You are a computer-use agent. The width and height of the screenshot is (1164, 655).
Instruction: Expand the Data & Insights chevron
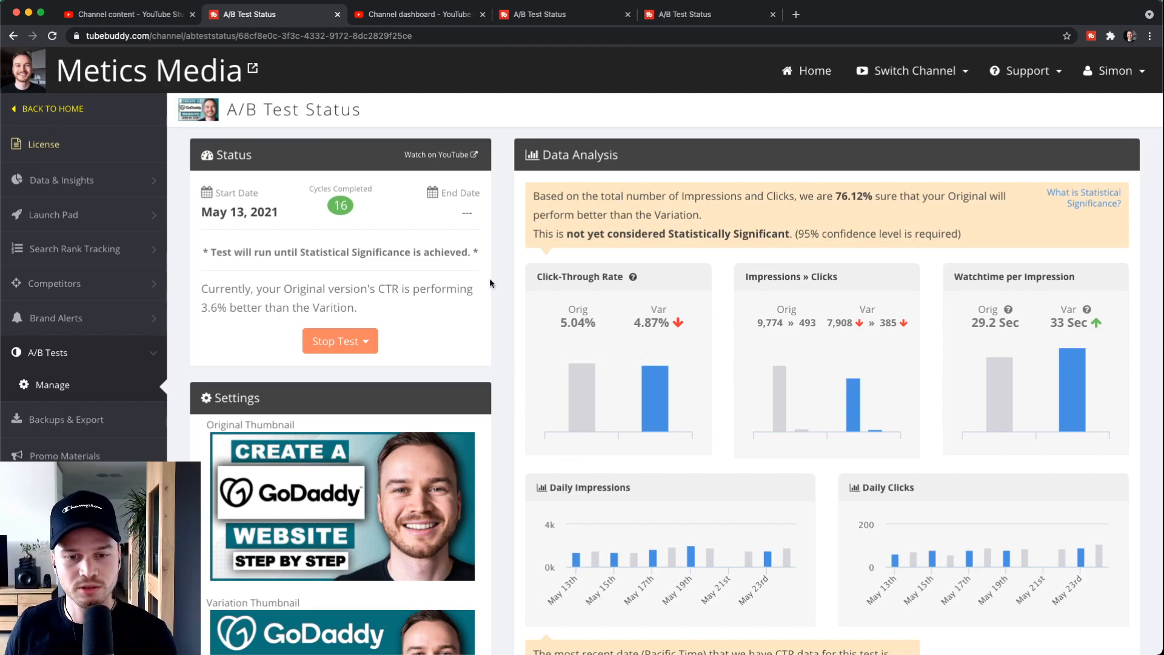point(154,180)
